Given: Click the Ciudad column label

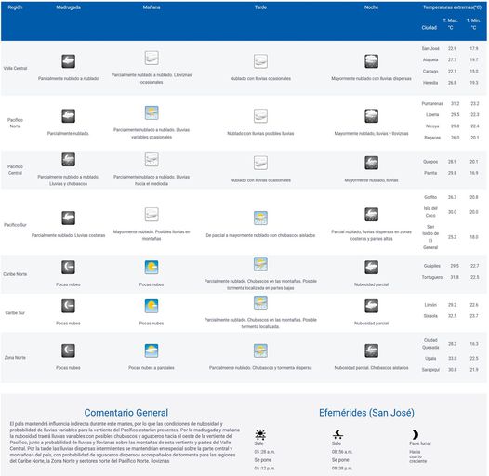Looking at the screenshot, I should [x=430, y=28].
